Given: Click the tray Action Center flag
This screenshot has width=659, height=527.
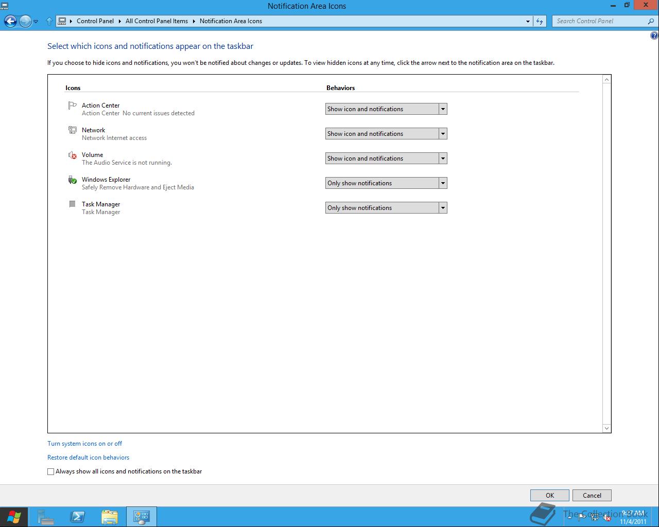Looking at the screenshot, I should 582,517.
